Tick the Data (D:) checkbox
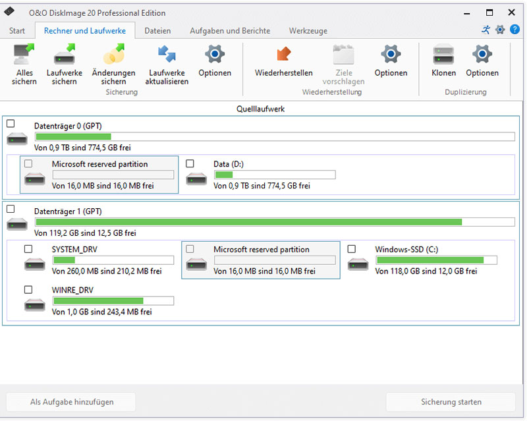Image resolution: width=527 pixels, height=421 pixels. [190, 164]
